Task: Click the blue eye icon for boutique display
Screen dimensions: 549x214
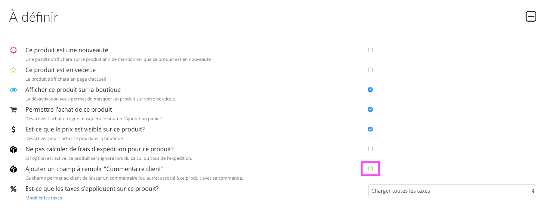Action: (x=13, y=90)
